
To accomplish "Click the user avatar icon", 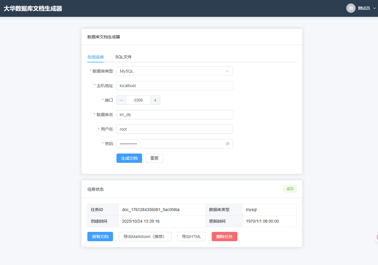I will [x=351, y=8].
